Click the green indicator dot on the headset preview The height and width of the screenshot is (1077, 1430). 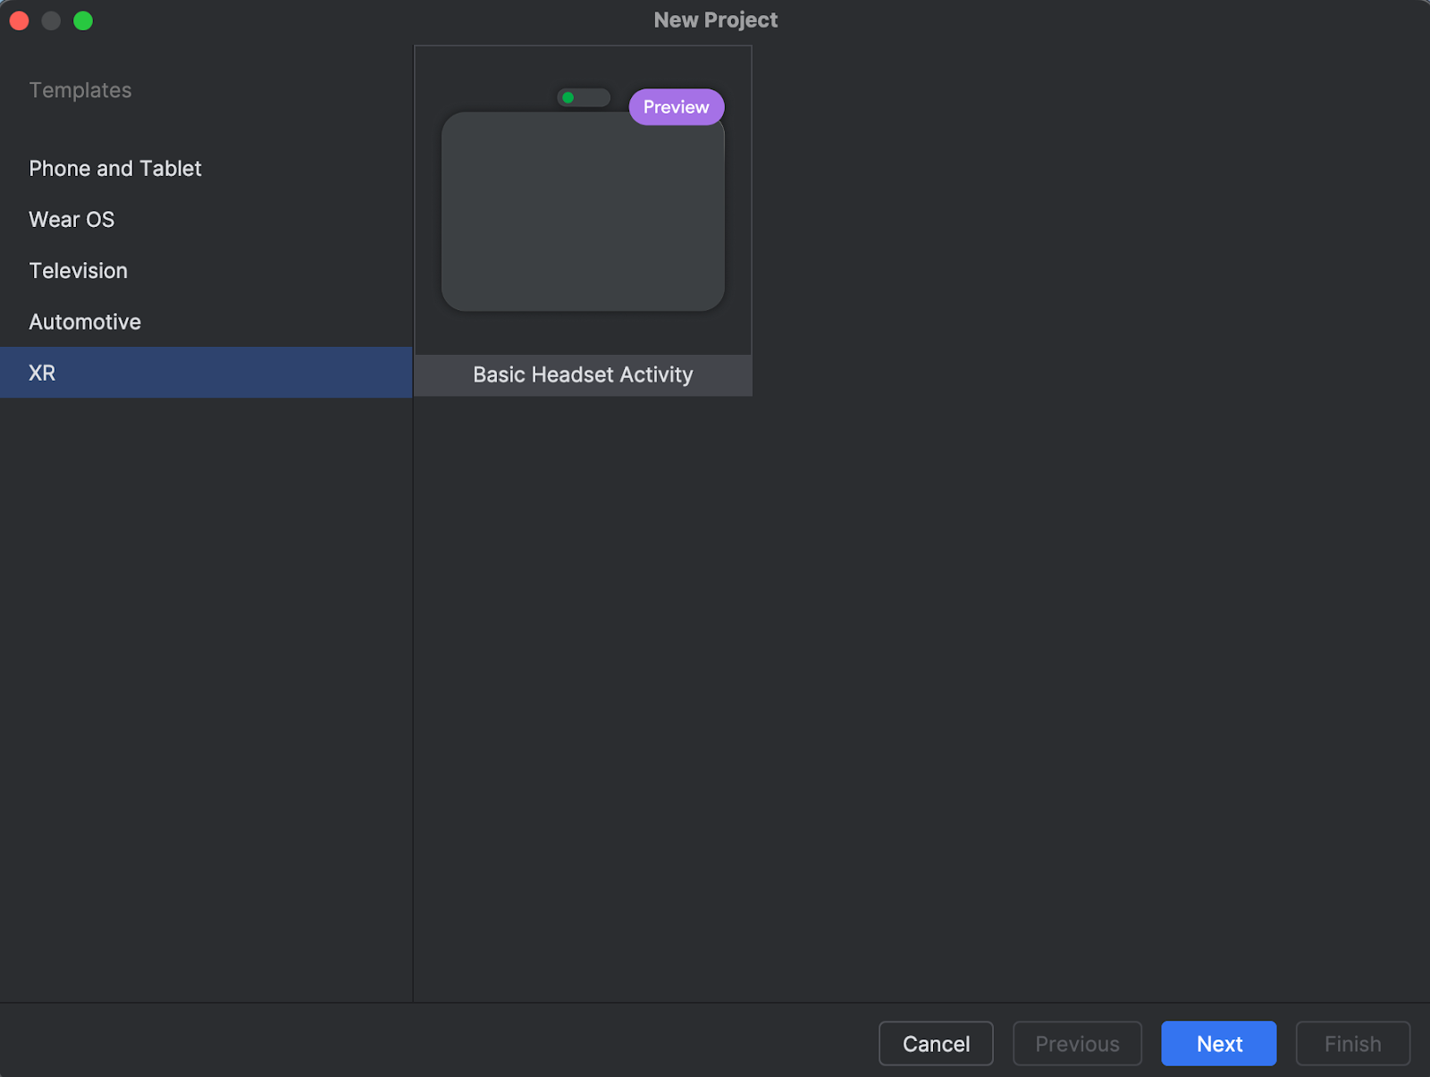pyautogui.click(x=568, y=97)
